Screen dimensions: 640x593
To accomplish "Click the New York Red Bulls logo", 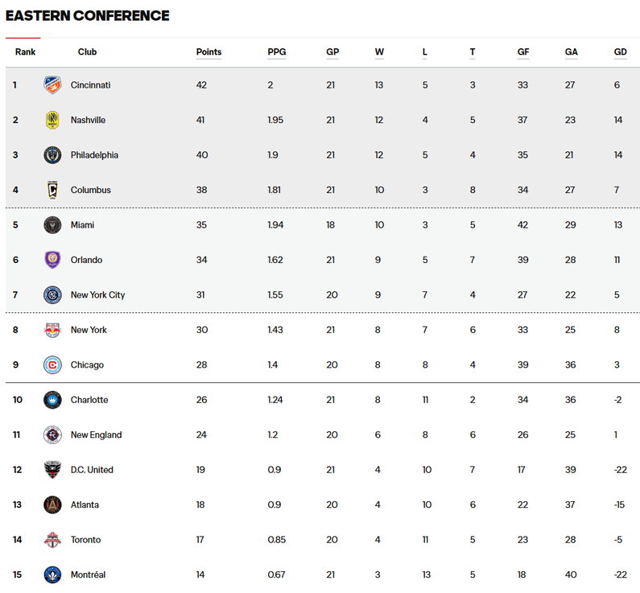I will tap(52, 330).
